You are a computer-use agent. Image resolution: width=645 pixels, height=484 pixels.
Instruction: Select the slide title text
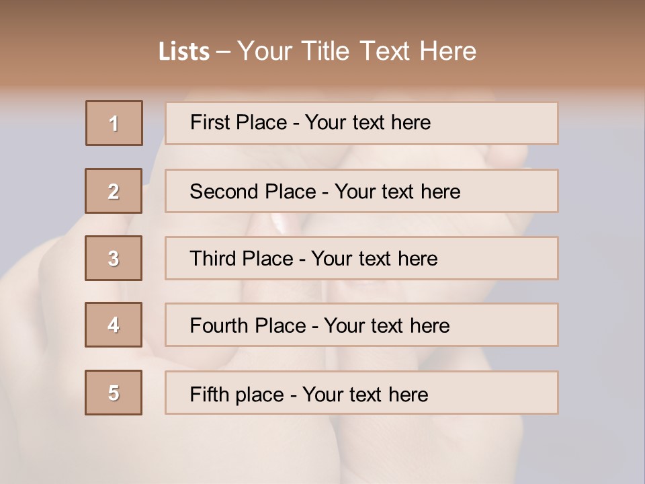tap(317, 51)
